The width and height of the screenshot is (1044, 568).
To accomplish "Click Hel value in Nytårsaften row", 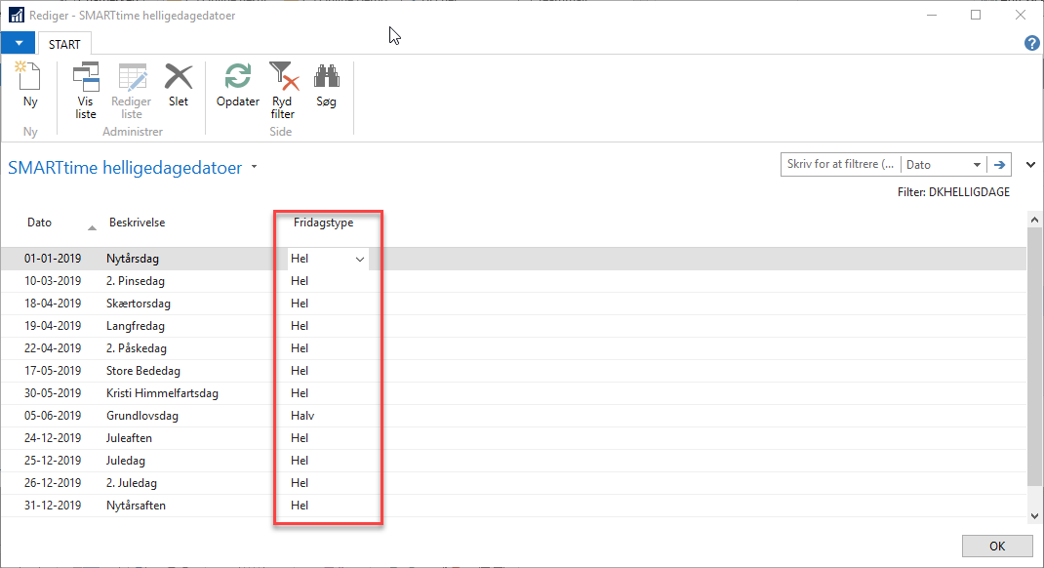I will [x=300, y=506].
